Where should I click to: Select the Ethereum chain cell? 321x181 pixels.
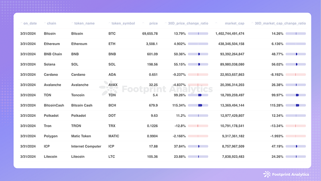[x=52, y=44]
